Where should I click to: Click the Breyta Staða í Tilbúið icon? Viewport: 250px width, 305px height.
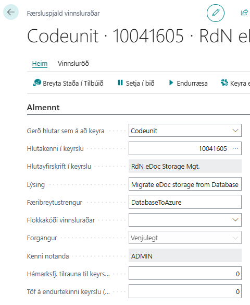pos(37,83)
